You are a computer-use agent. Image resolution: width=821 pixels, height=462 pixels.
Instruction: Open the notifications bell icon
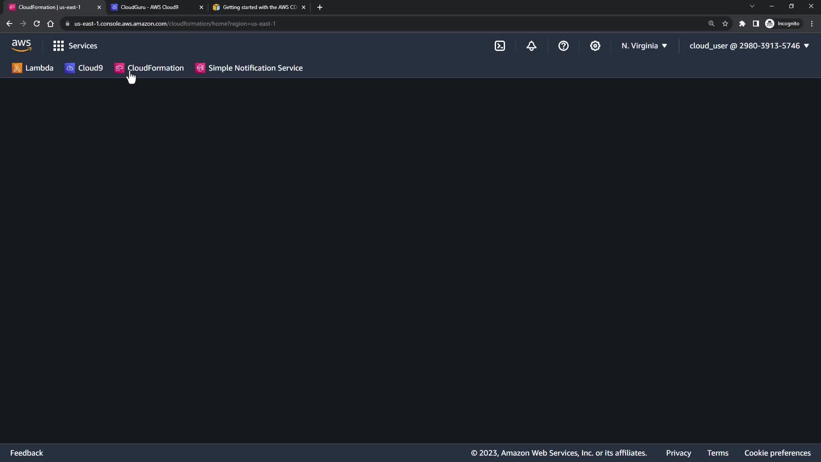(x=532, y=46)
